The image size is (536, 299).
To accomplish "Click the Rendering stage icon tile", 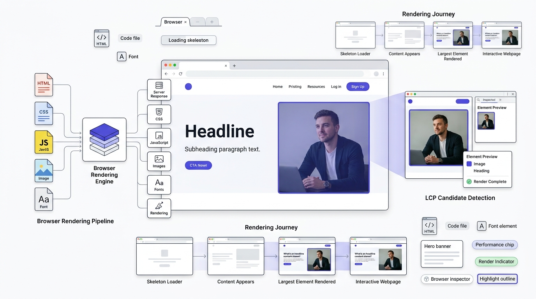I will 159,208.
